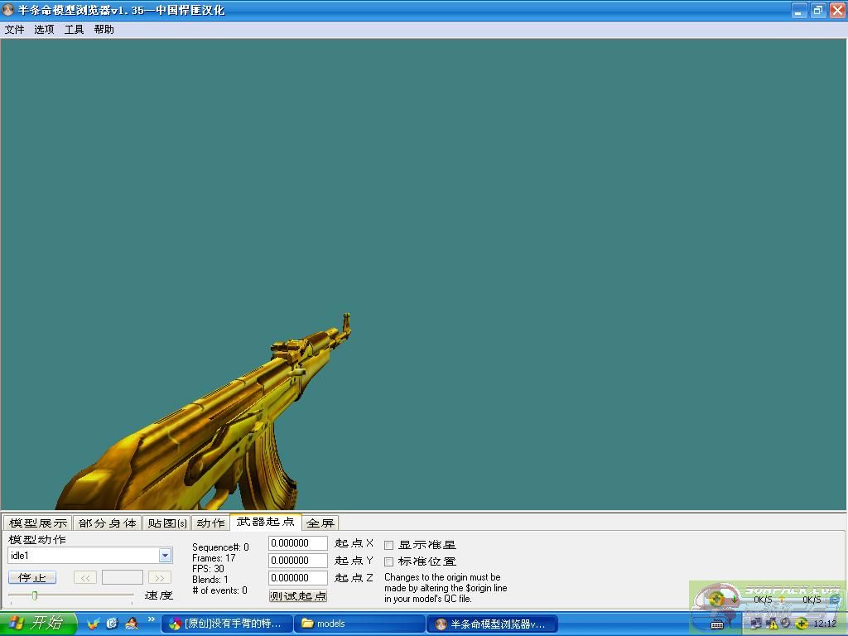The image size is (848, 636).
Task: Open the 工具 menu
Action: click(74, 29)
